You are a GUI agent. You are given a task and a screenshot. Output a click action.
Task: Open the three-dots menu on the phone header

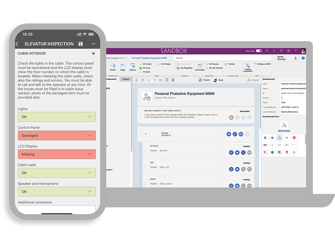[94, 44]
